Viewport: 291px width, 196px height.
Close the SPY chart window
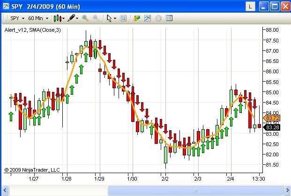[285, 7]
